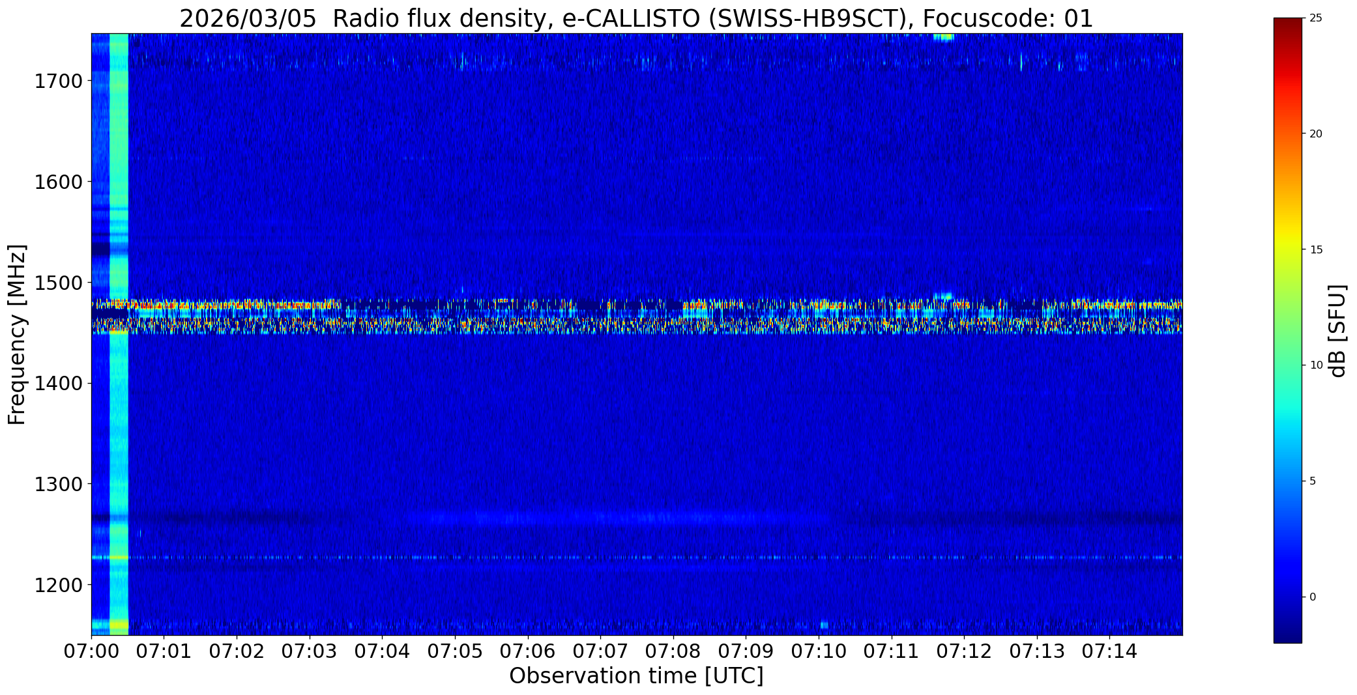Click the 07:10 time tick label
This screenshot has width=1357, height=695.
coord(819,651)
